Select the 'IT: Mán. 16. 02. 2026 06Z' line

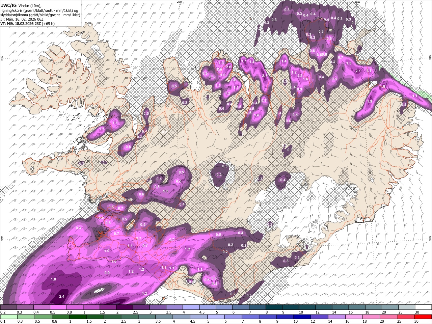(x=22, y=19)
